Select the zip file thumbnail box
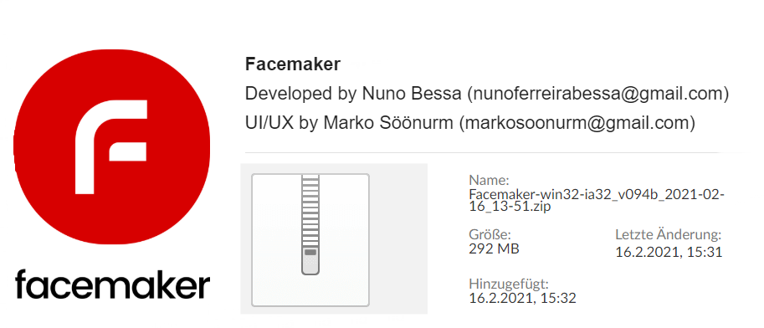 coord(334,238)
